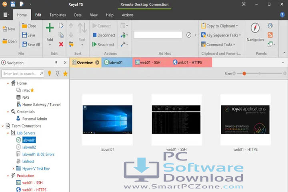Toggle the favorites star filter
The image size is (288, 192).
click(x=65, y=74)
